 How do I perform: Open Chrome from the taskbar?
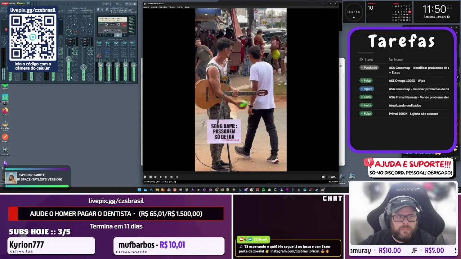click(x=216, y=190)
